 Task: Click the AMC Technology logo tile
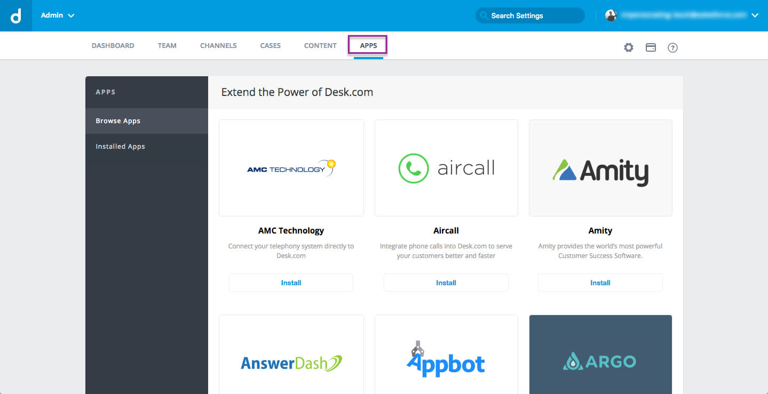[291, 168]
